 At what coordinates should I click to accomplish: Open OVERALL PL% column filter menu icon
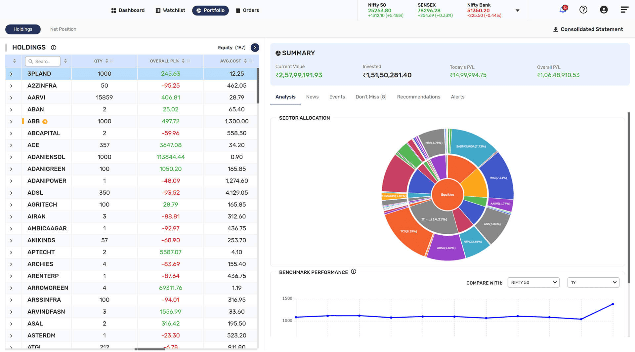188,61
